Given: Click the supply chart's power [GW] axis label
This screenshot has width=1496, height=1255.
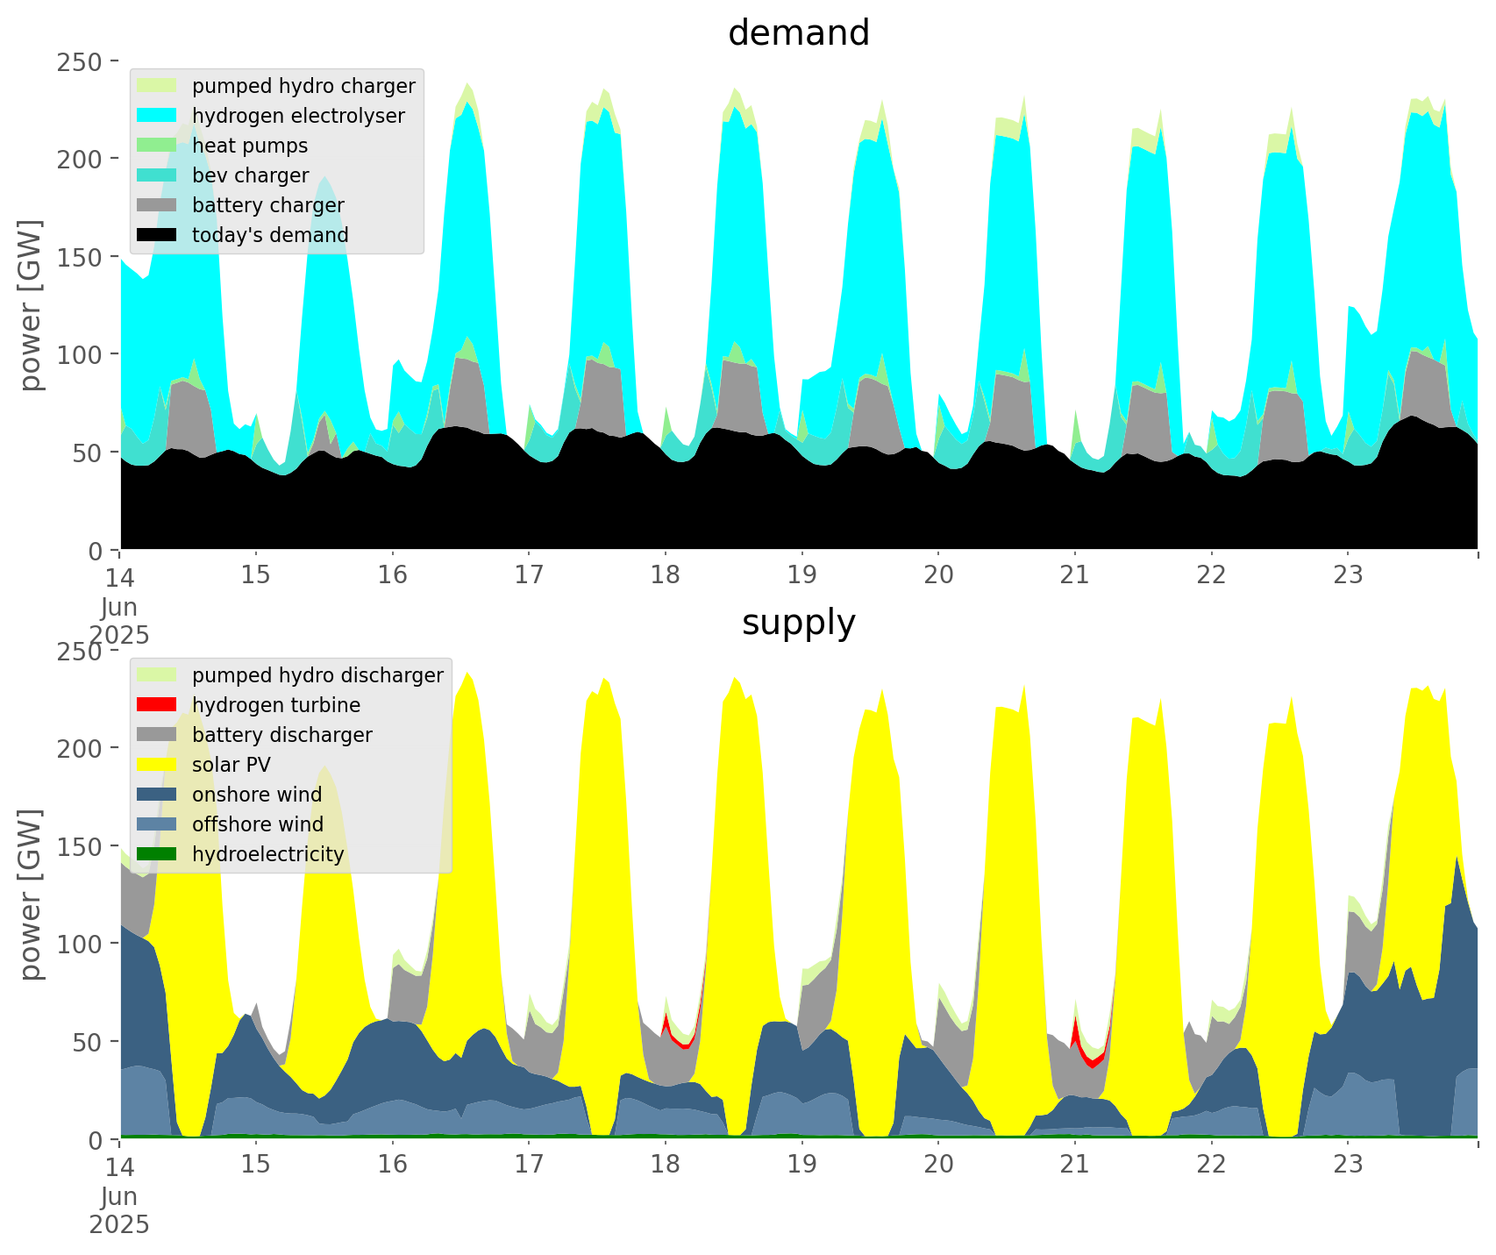Looking at the screenshot, I should (x=31, y=895).
